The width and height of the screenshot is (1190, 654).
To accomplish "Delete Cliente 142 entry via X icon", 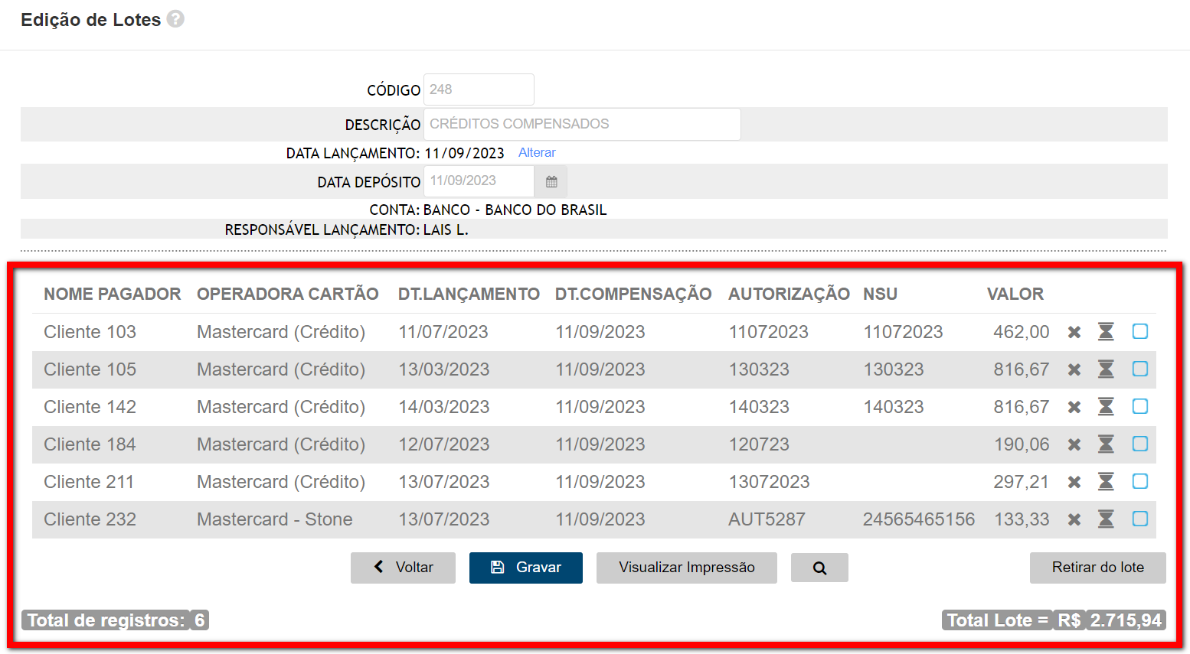I will click(1074, 407).
